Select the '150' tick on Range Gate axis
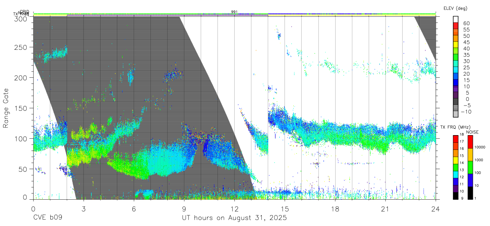This screenshot has height=226, width=490. coord(21,108)
